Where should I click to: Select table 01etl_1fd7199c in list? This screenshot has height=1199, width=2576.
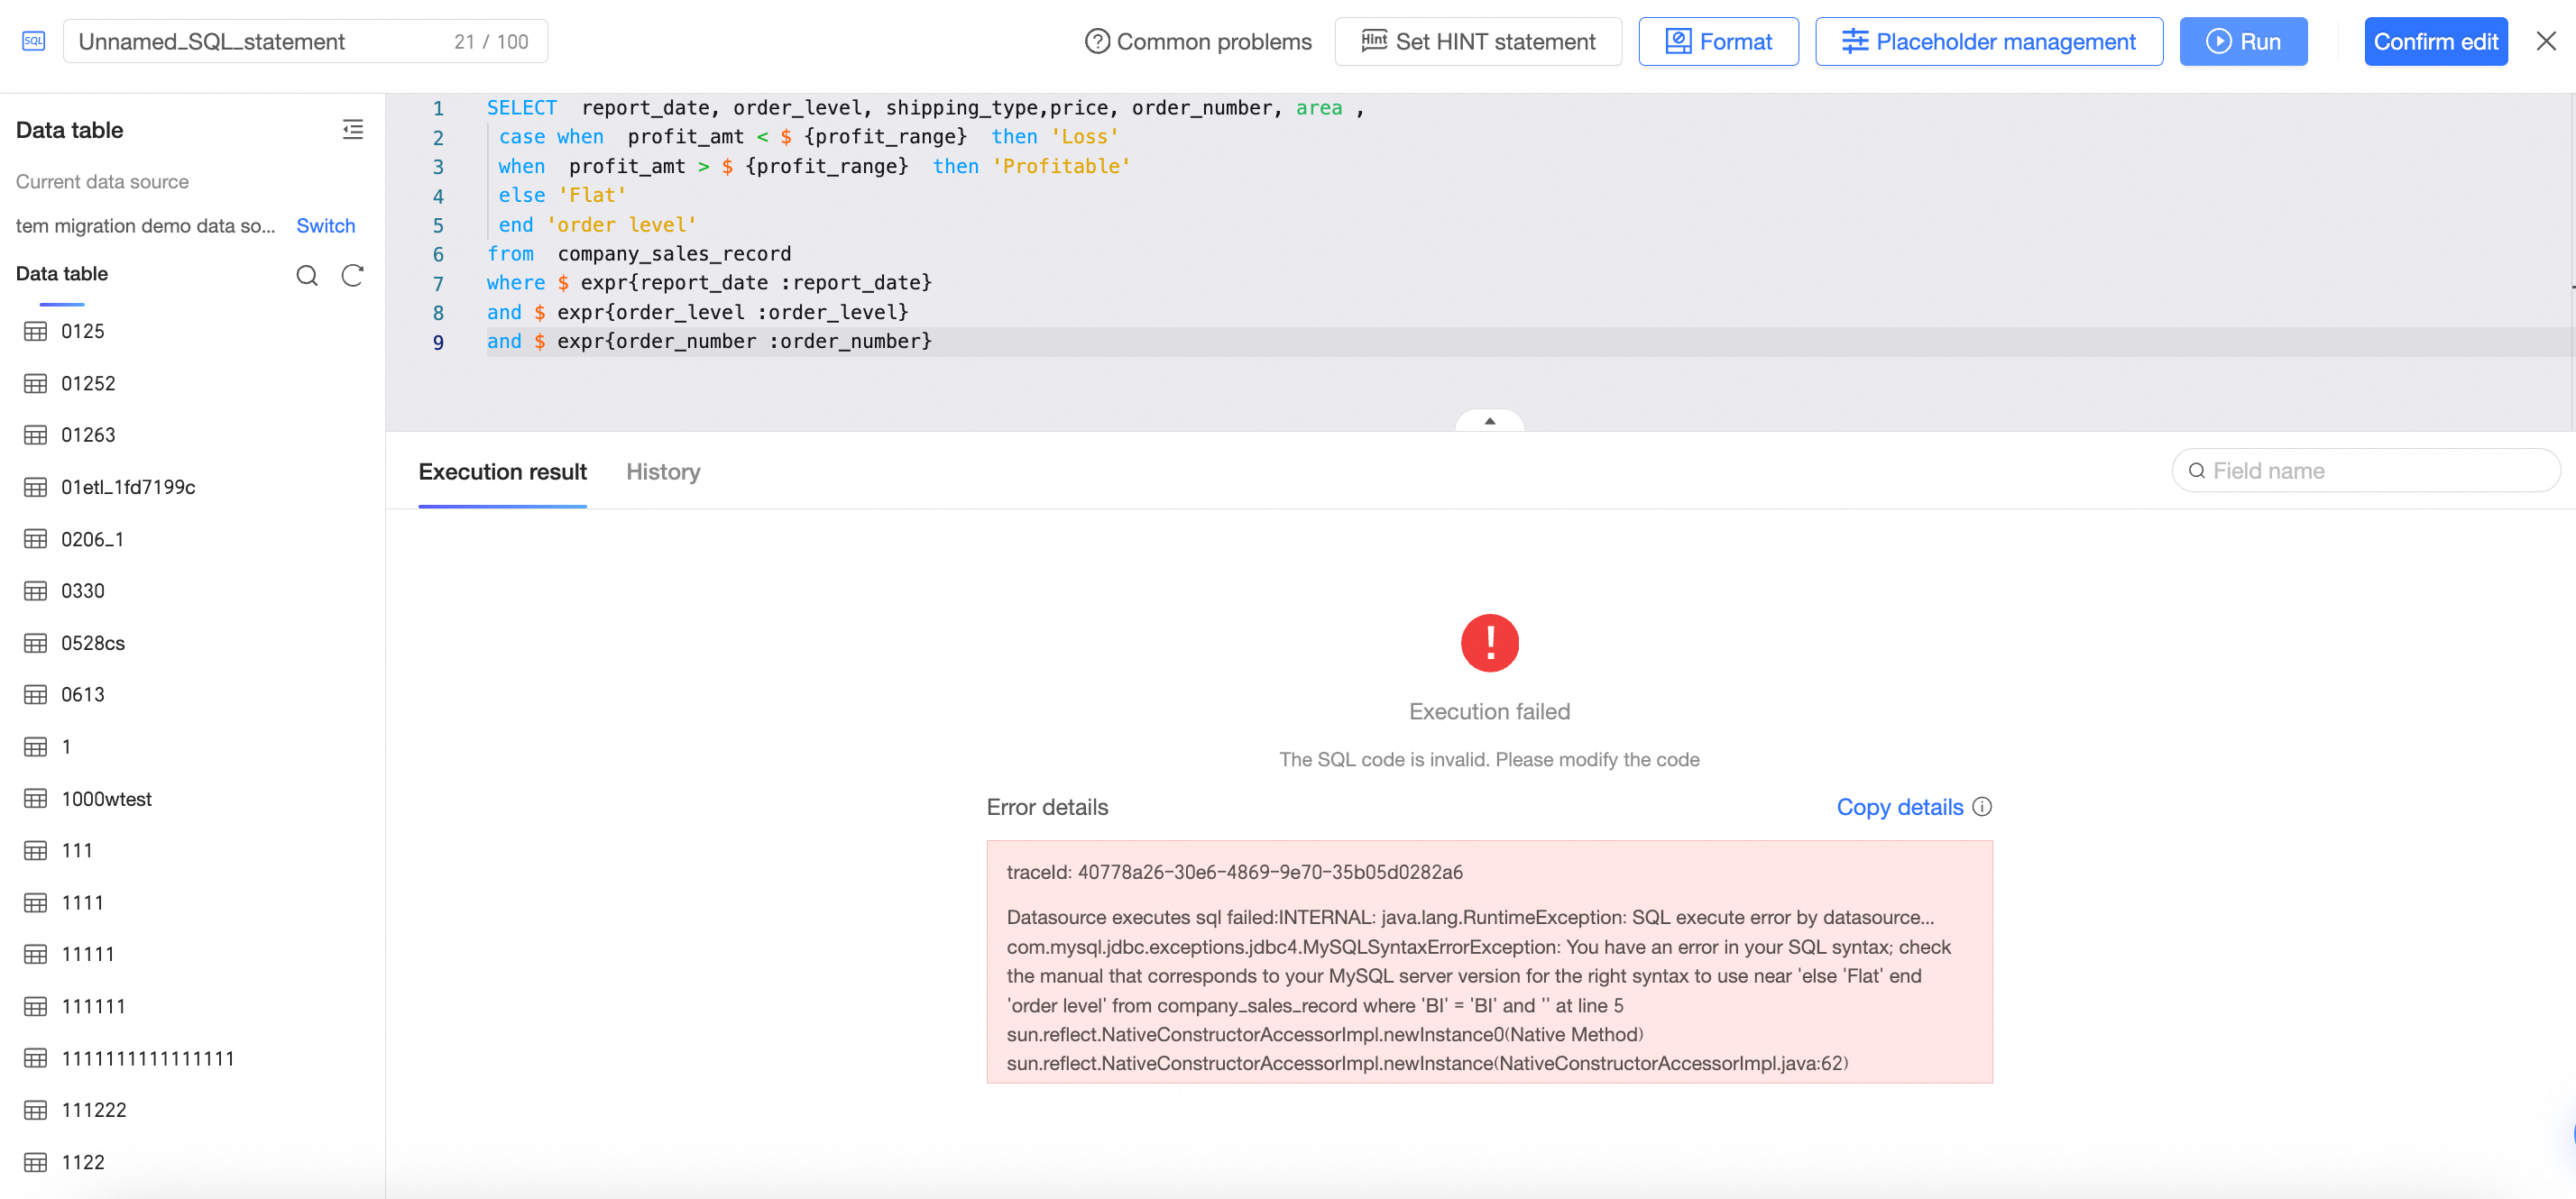[128, 487]
